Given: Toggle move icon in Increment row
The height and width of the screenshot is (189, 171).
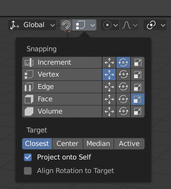Looking at the screenshot, I should click(109, 62).
